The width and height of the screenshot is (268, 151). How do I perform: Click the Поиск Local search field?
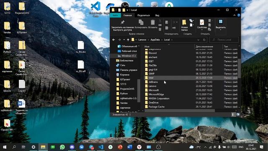224,40
